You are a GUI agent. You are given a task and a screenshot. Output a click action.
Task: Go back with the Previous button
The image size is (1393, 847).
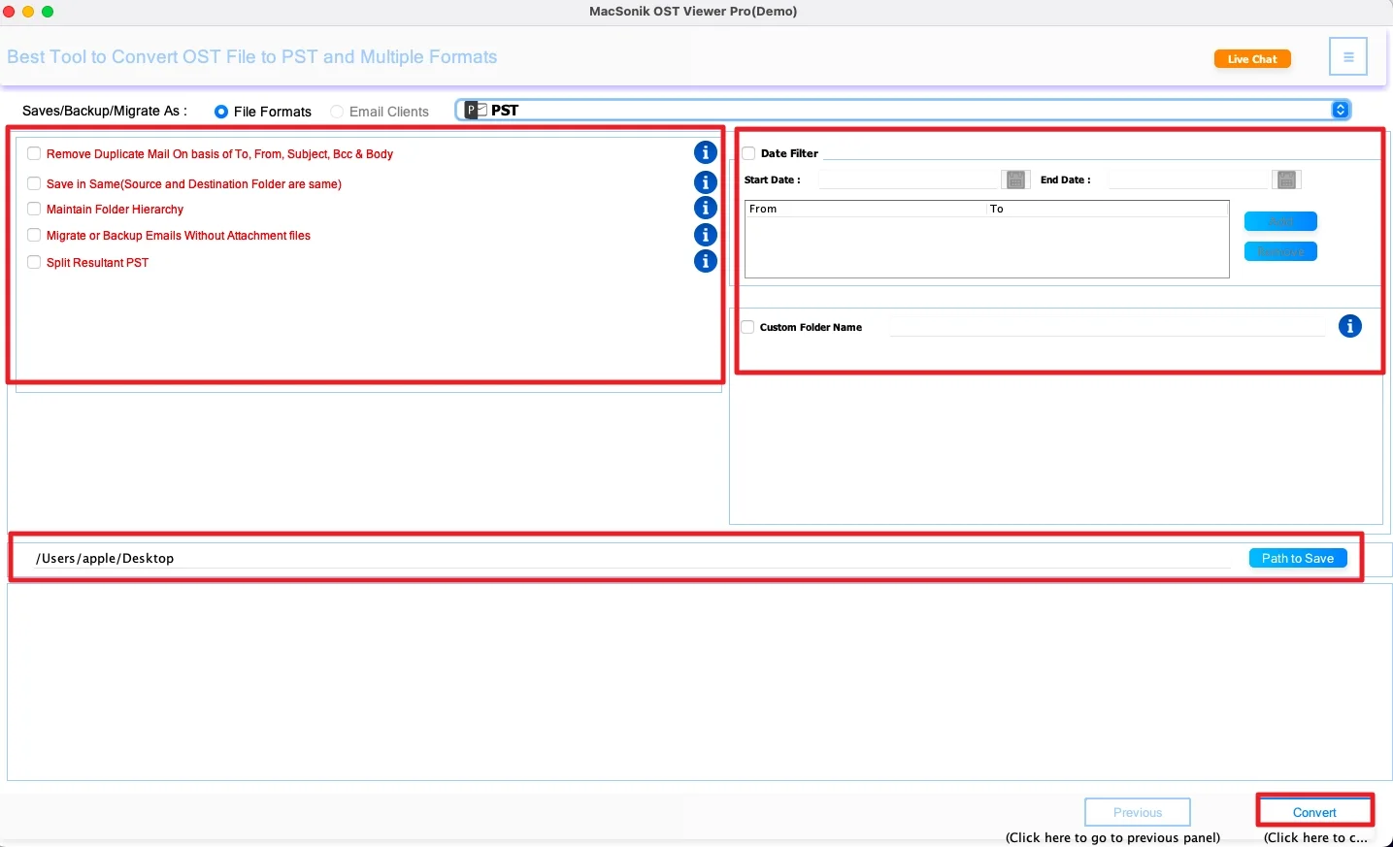[x=1138, y=812]
